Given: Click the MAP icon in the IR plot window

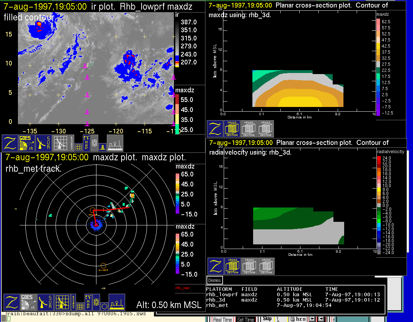Looking at the screenshot, I should (86, 142).
